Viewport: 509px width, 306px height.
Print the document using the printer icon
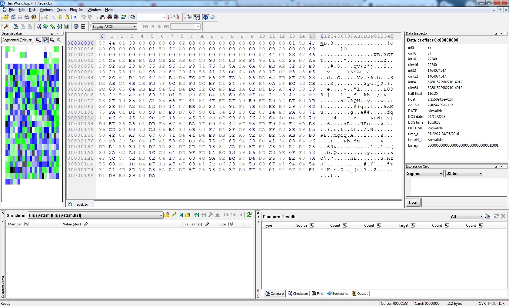coord(27,17)
